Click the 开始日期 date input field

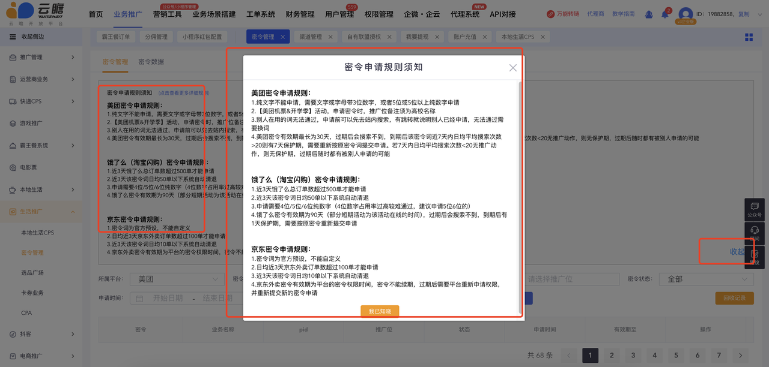pos(167,298)
